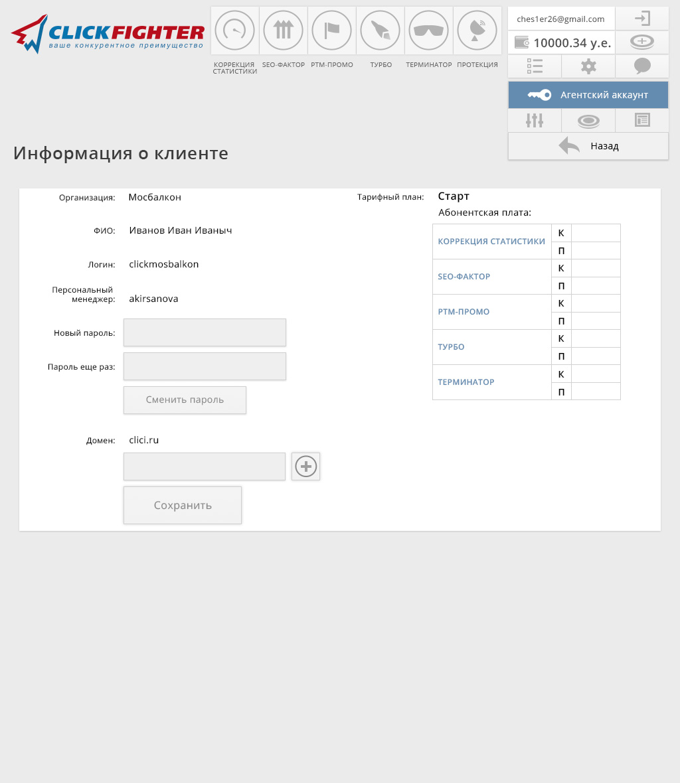Open the Агентский аккаунт menu item
The width and height of the screenshot is (680, 783).
point(588,95)
